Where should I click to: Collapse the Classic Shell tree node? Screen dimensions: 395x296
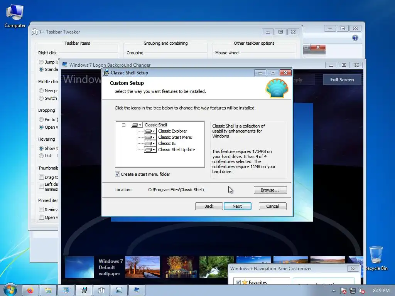[x=123, y=125]
